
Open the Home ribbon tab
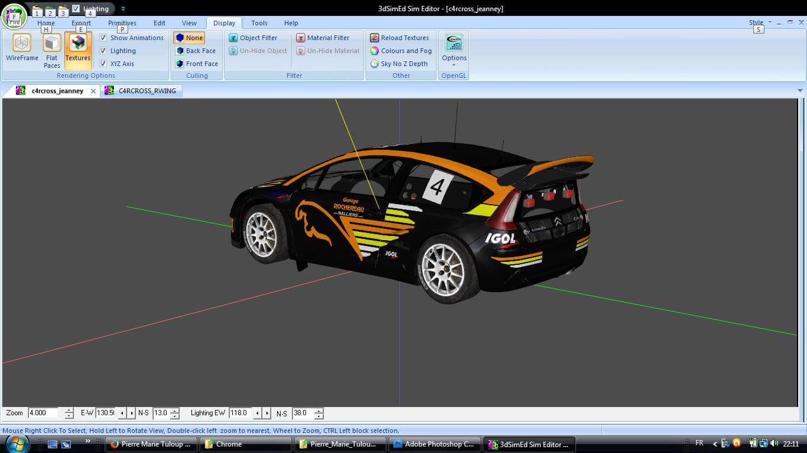click(46, 23)
